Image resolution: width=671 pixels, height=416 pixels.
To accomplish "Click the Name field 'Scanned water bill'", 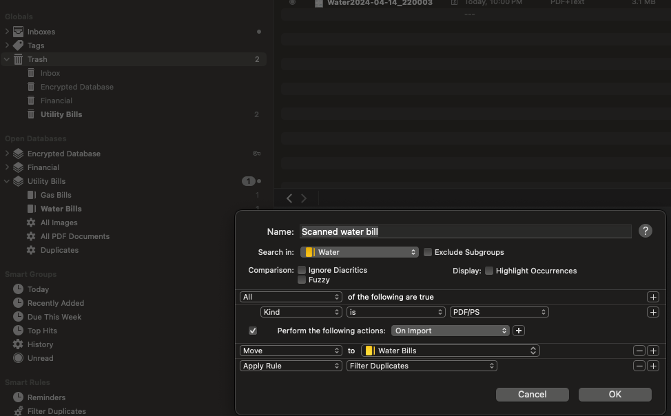I will [x=466, y=231].
